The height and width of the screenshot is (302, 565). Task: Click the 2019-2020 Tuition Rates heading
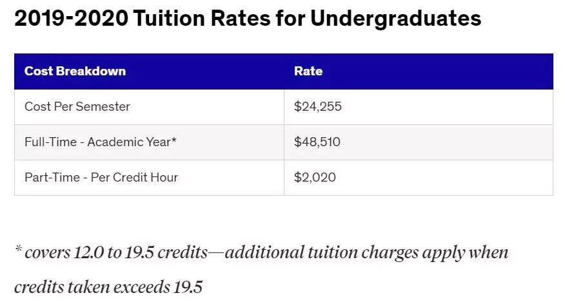pos(248,18)
